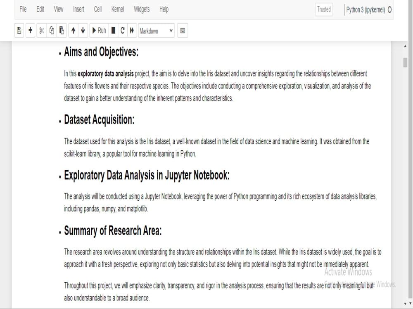The image size is (413, 309).
Task: Open the Cell menu
Action: coord(97,9)
